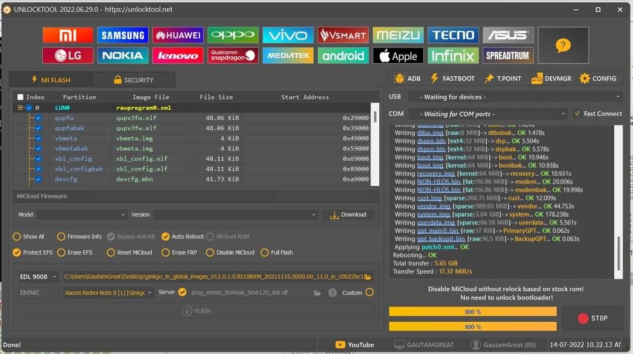Select the Meizu brand icon
The height and width of the screenshot is (354, 633).
click(x=398, y=35)
